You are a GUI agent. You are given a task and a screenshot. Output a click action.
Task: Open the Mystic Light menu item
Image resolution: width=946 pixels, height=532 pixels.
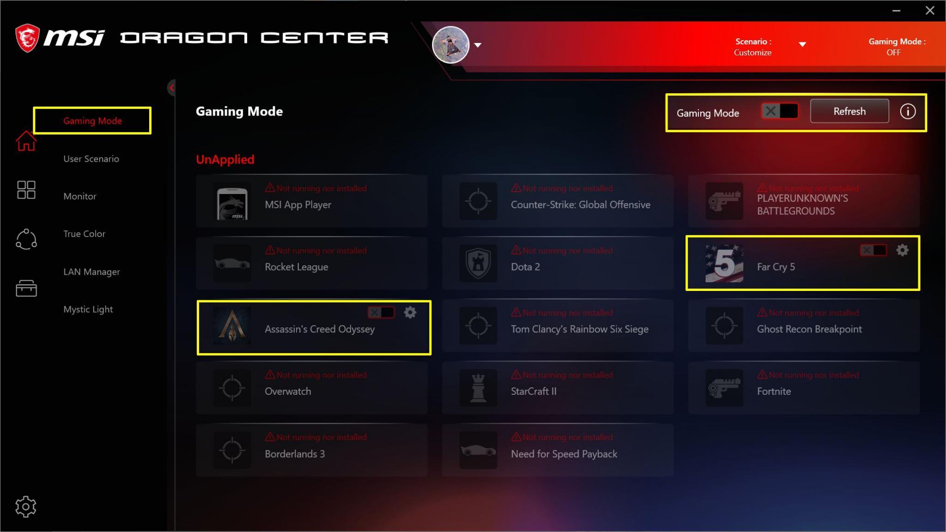tap(88, 309)
